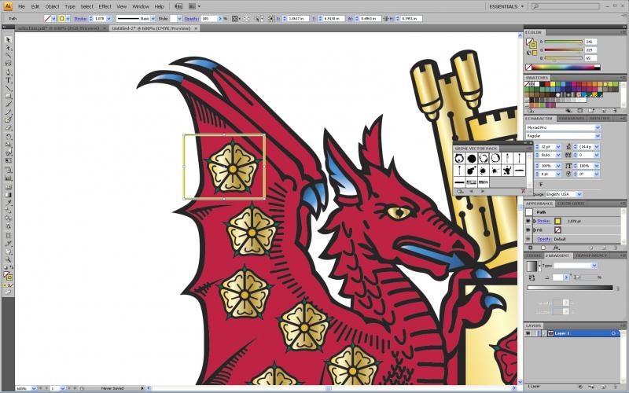Select the yellow swatch in the Swatches panel
Viewport: 629px width, 393px height.
click(553, 84)
